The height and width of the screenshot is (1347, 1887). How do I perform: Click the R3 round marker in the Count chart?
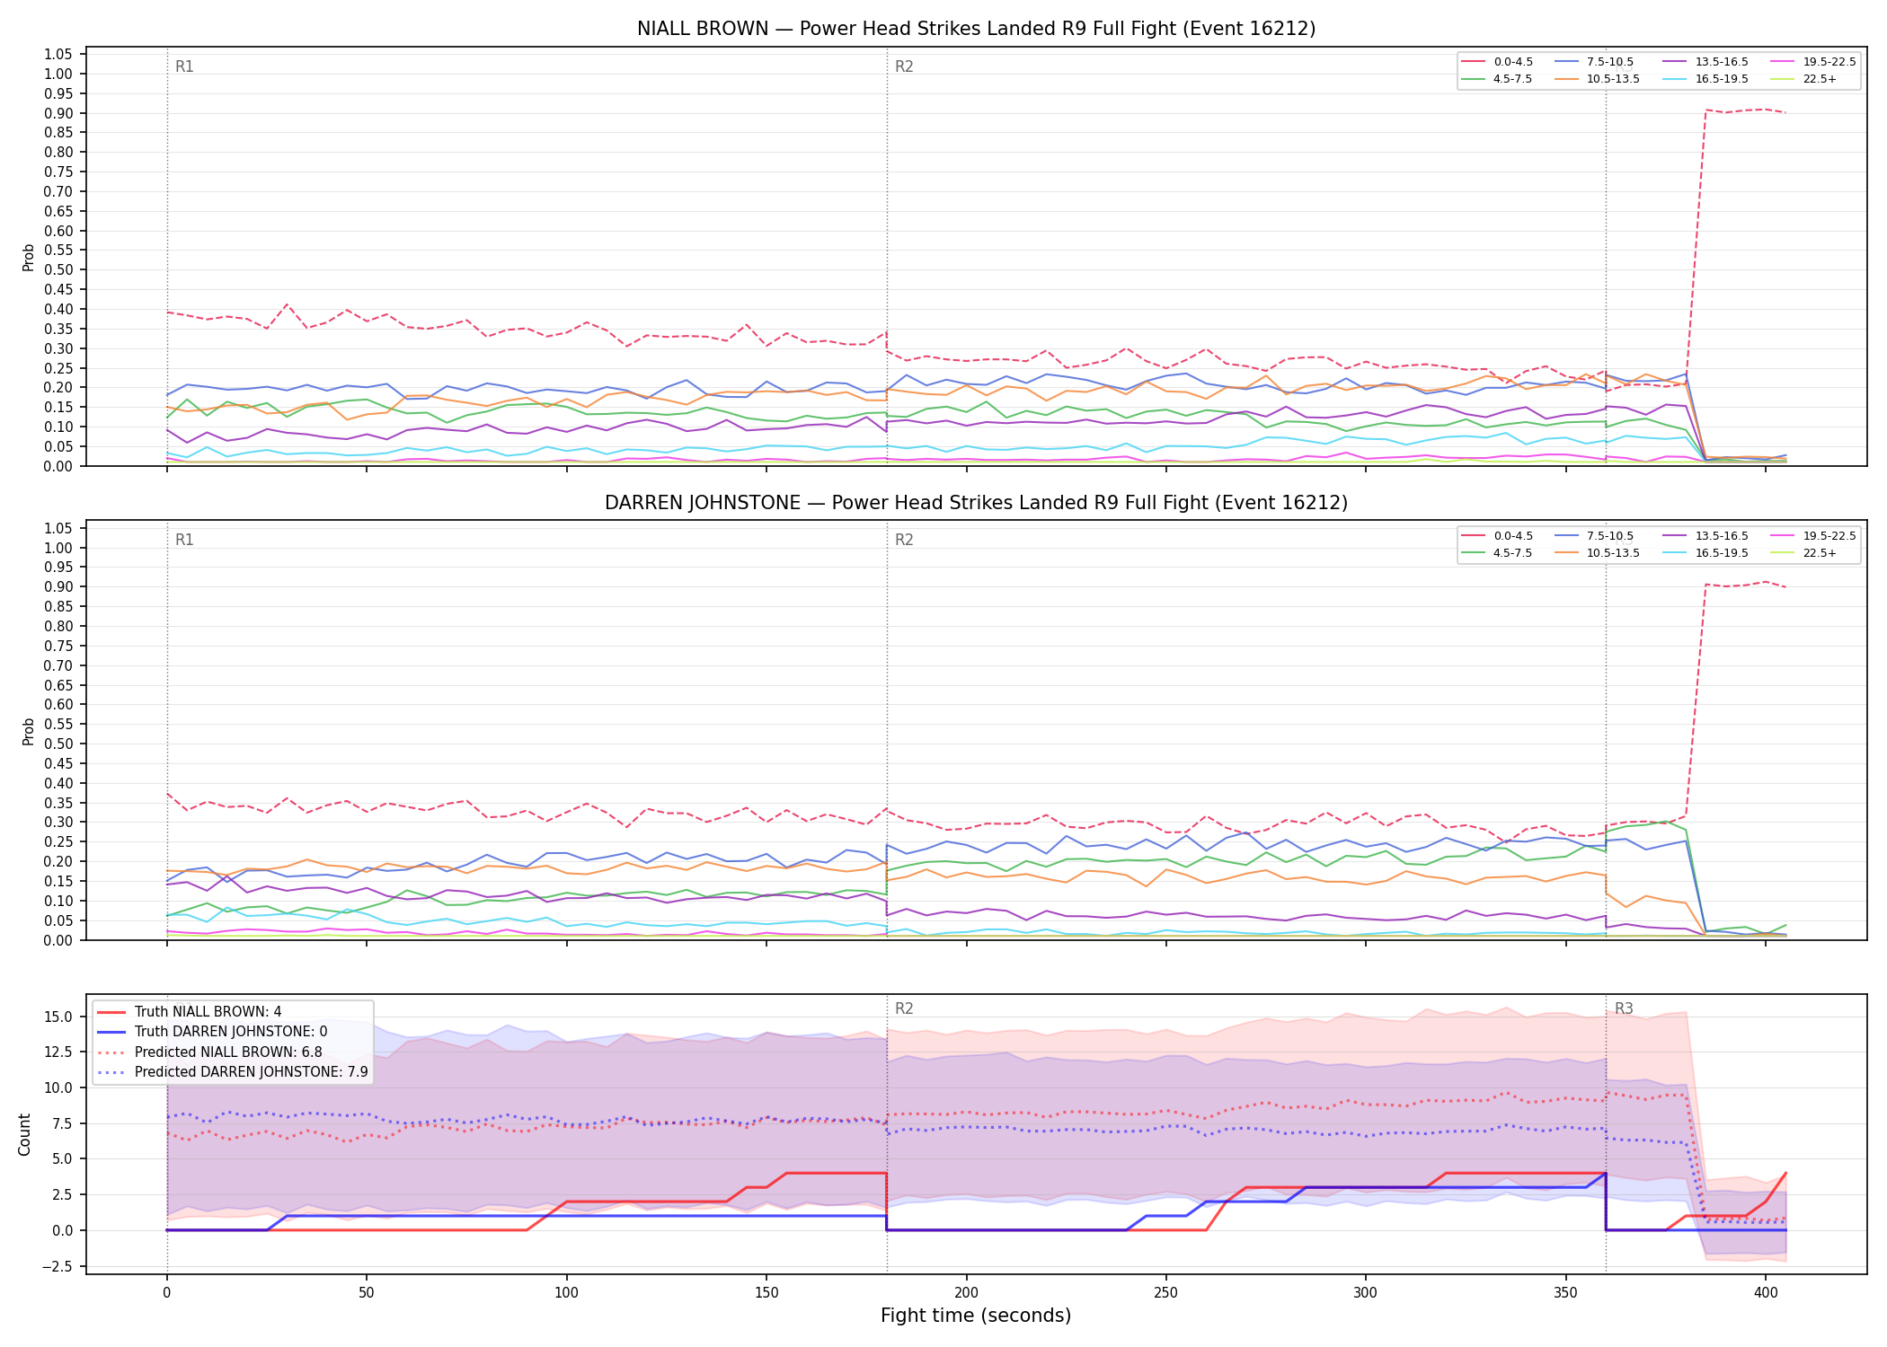point(1624,1008)
